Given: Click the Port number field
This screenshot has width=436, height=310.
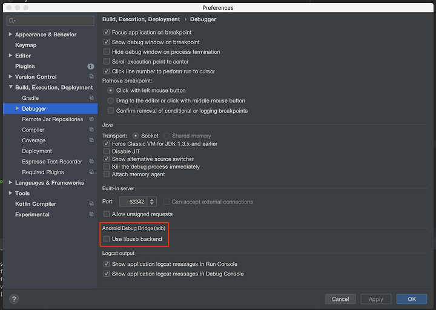Looking at the screenshot, I should (133, 202).
